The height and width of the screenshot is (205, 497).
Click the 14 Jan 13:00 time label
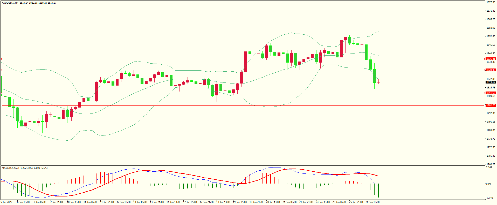(x=173, y=202)
